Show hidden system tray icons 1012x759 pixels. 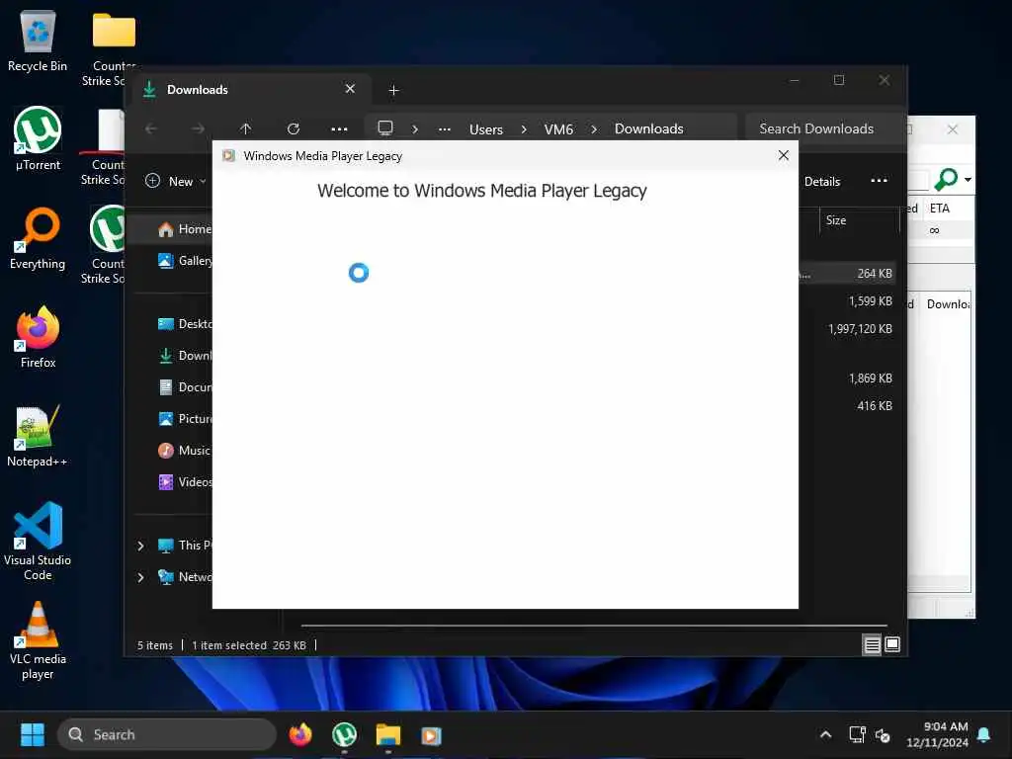[825, 734]
